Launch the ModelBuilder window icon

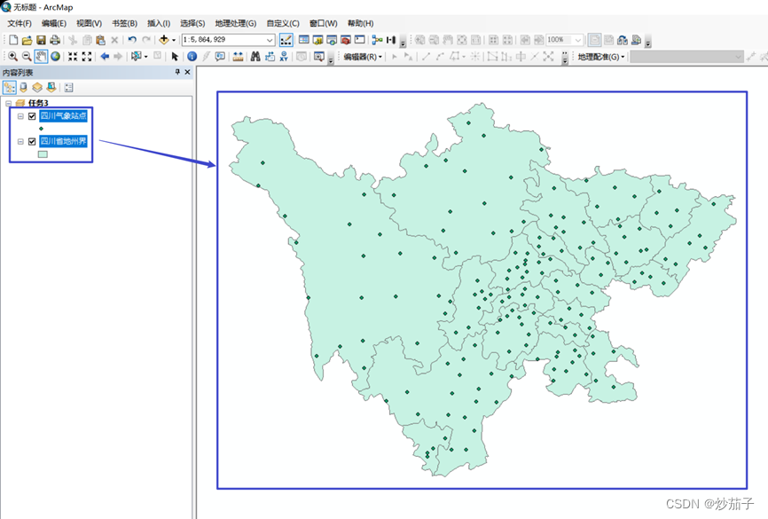(377, 40)
